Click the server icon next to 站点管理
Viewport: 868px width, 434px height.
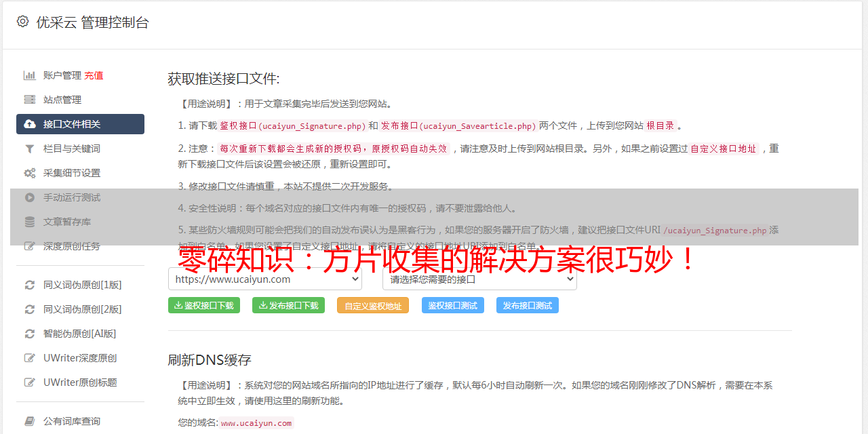click(x=30, y=100)
